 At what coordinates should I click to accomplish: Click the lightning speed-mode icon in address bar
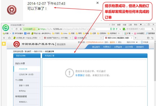pyautogui.click(x=117, y=29)
